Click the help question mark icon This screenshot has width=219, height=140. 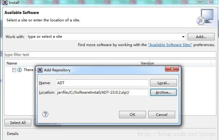click(x=45, y=114)
